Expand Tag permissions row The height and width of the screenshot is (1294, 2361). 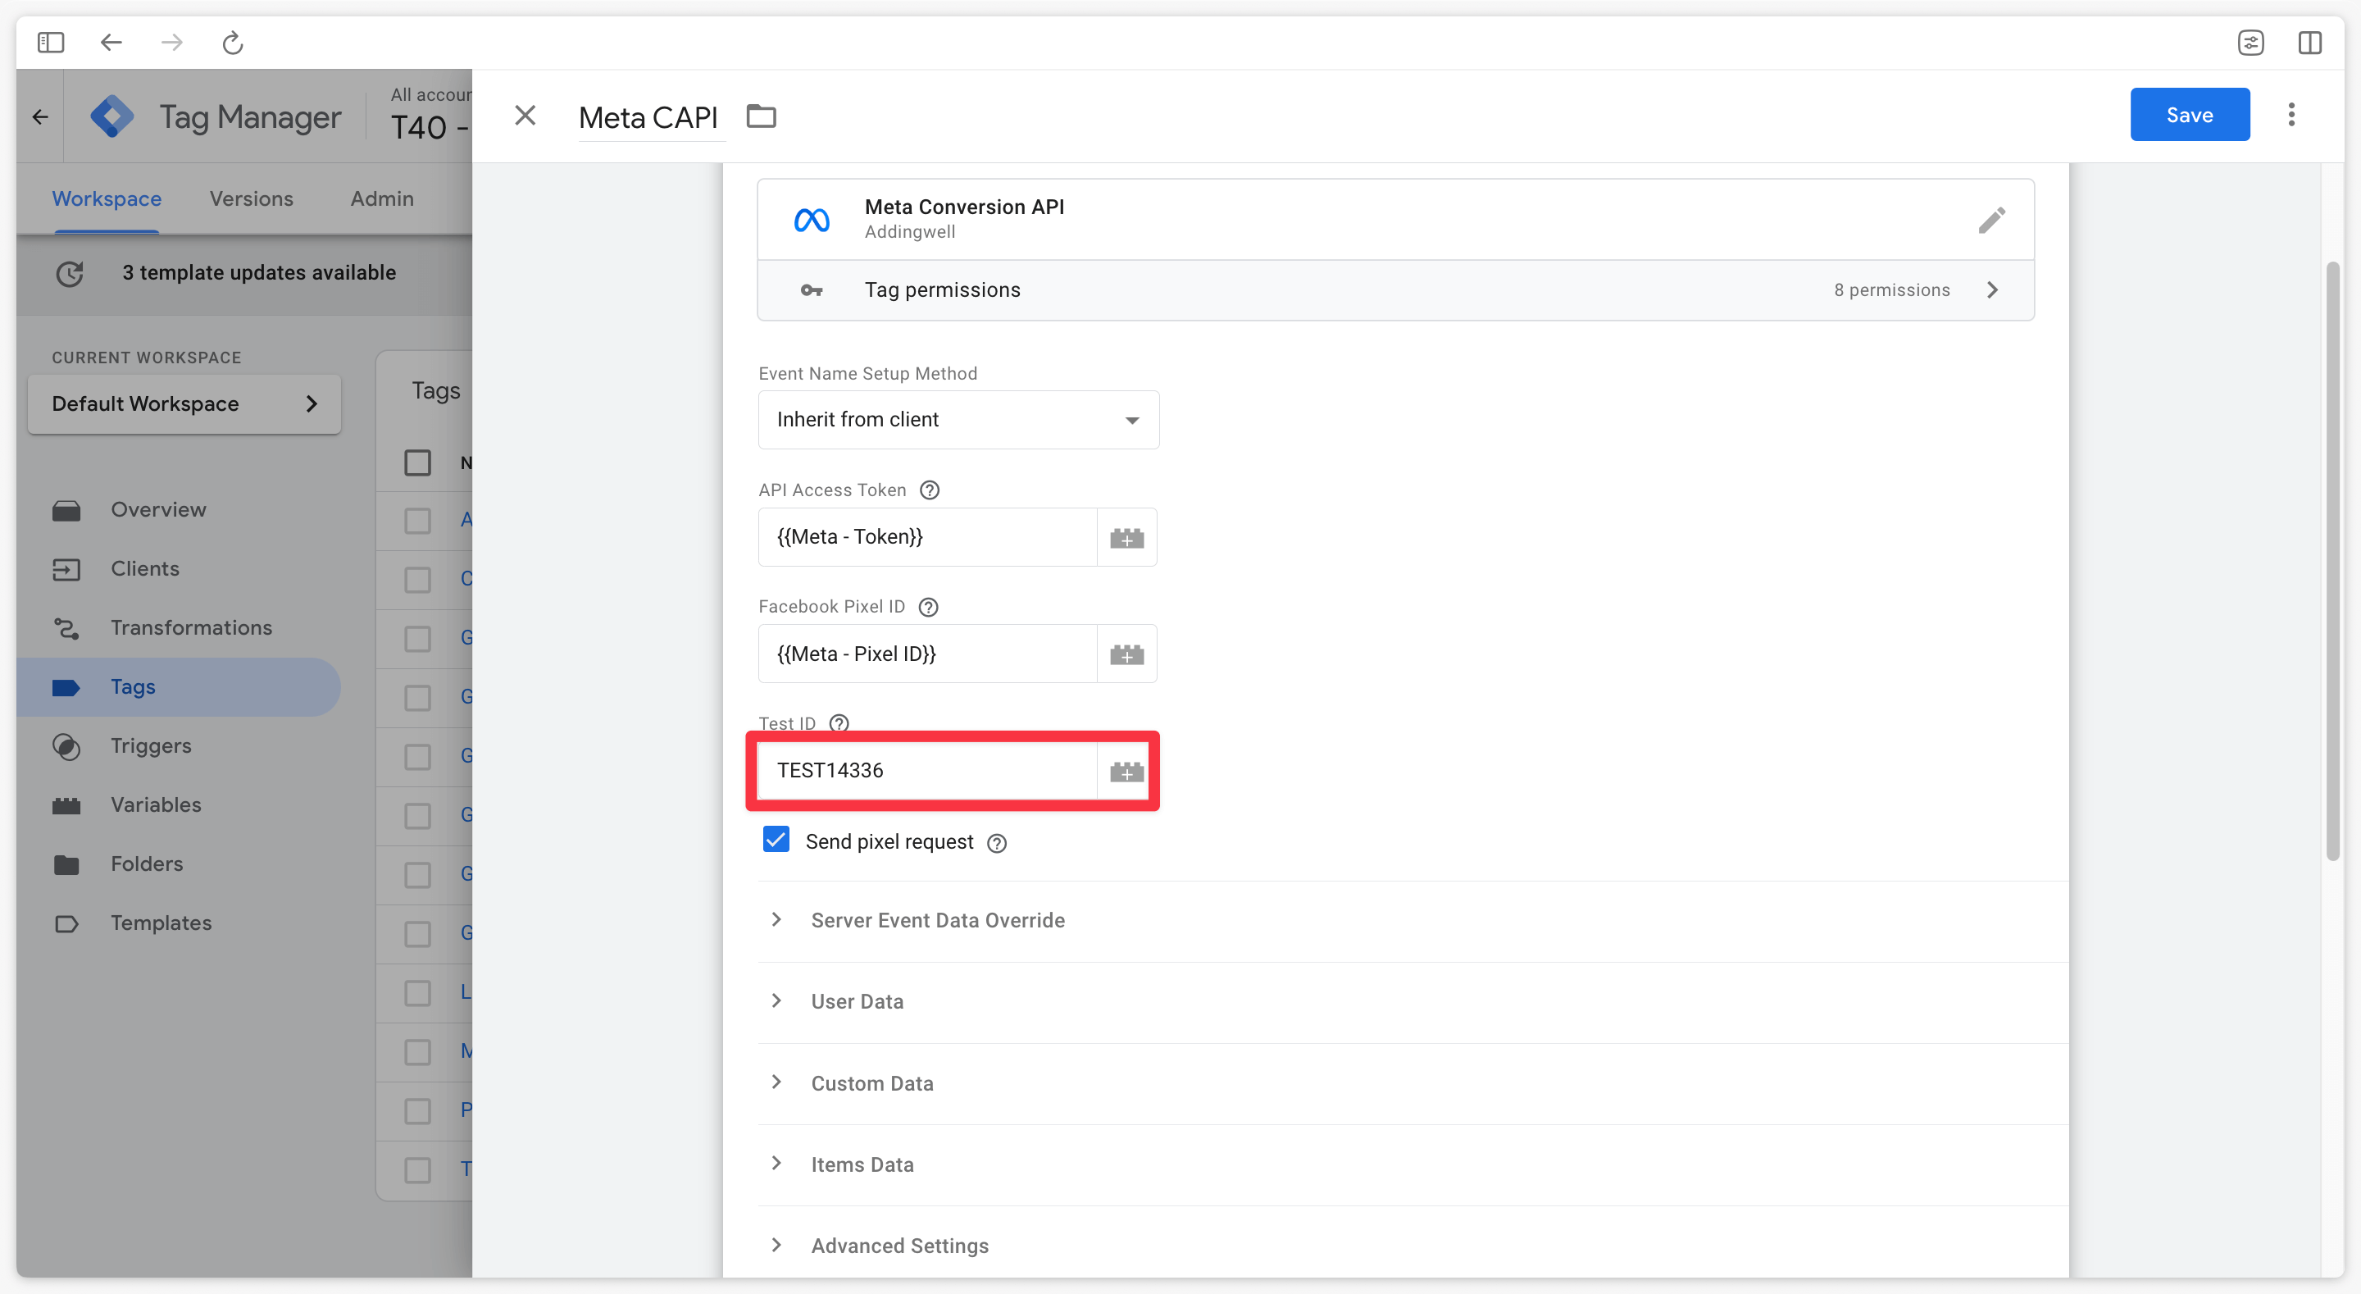[x=1396, y=291]
